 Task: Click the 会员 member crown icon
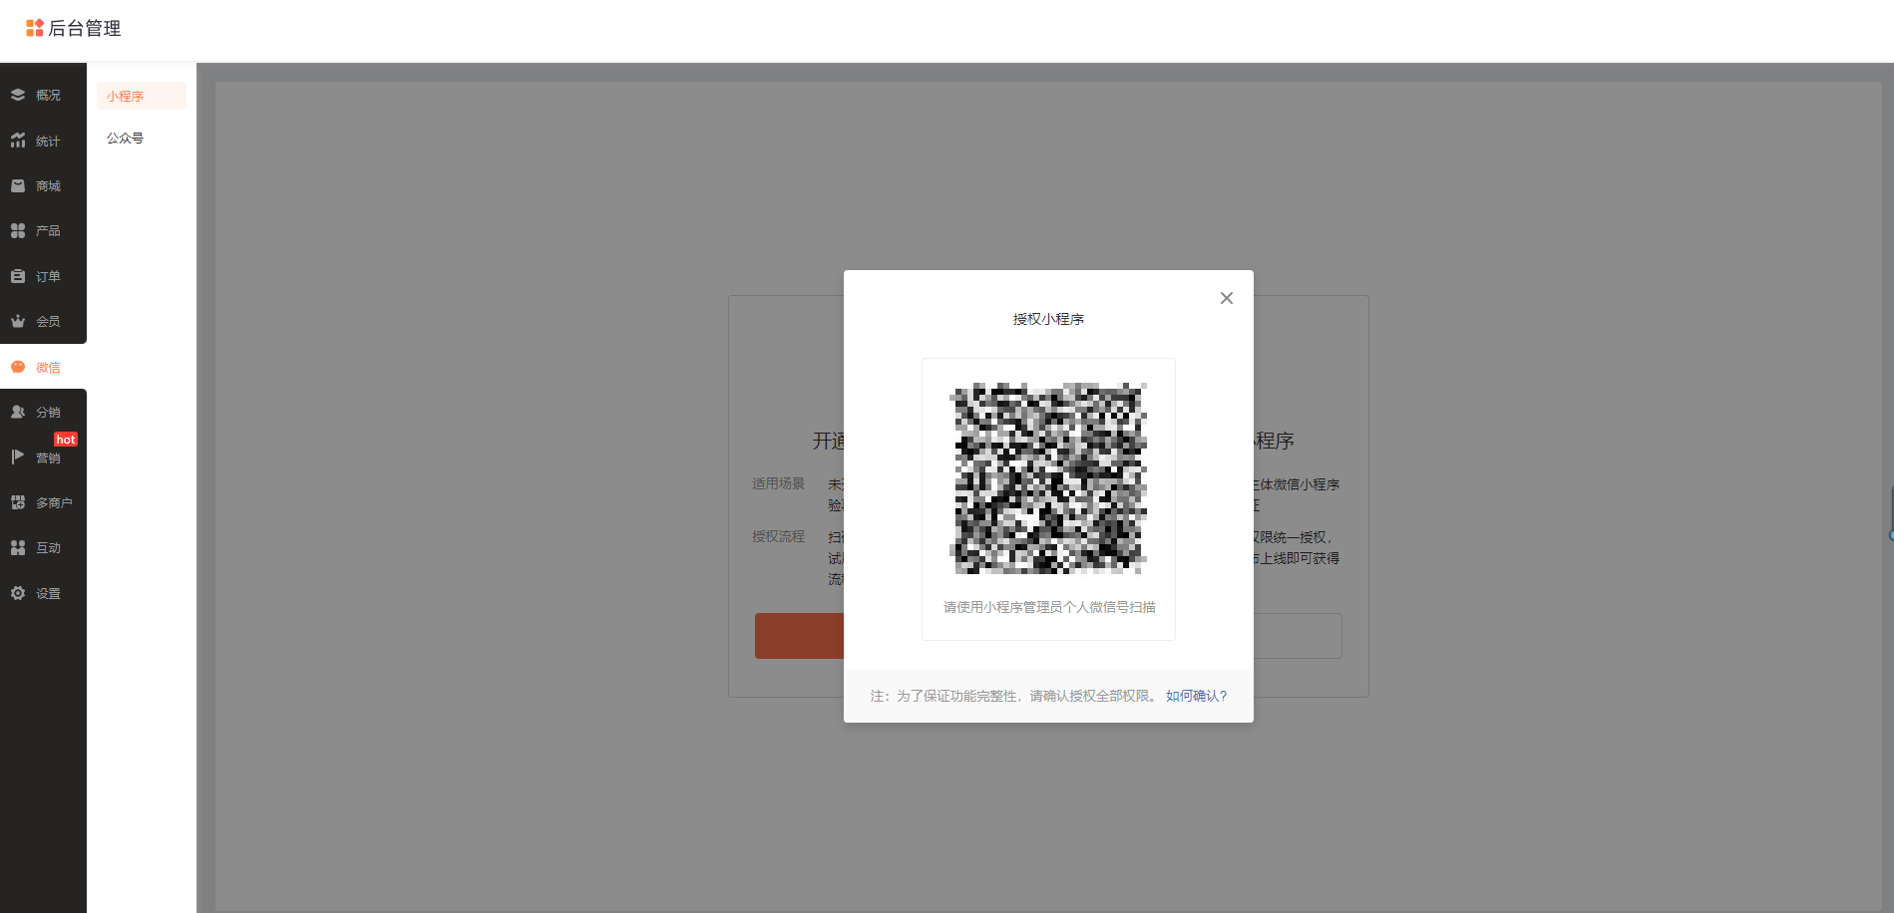tap(18, 321)
